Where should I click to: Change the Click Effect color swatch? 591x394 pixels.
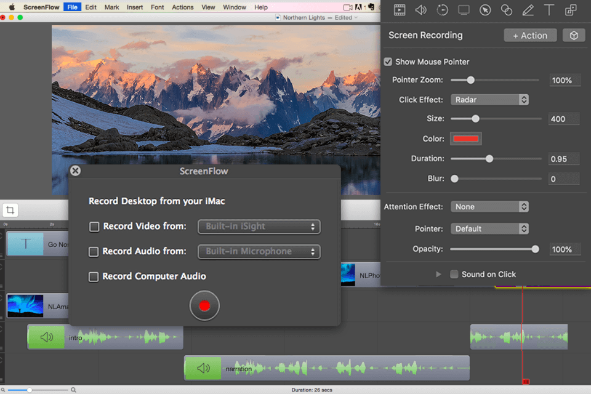(x=465, y=139)
